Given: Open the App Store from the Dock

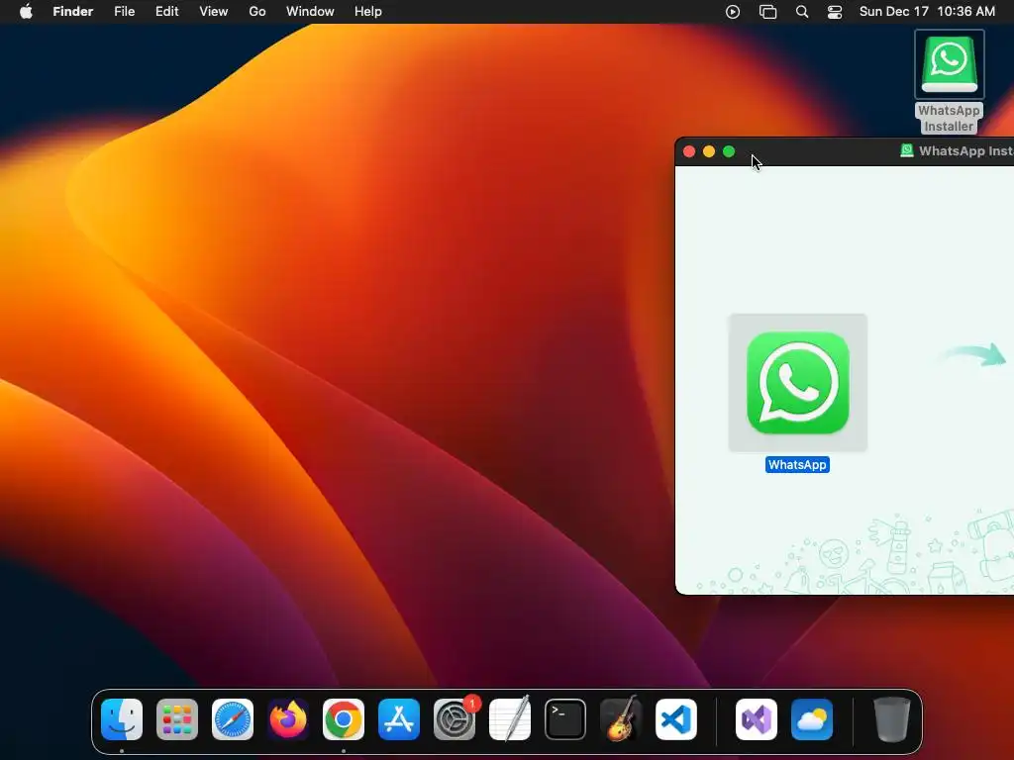Looking at the screenshot, I should [x=399, y=719].
